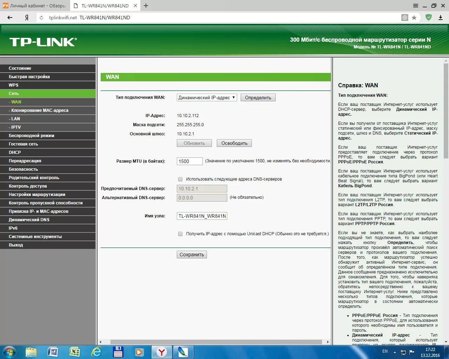Open the network tray icon
449x359 pixels.
[x=403, y=352]
